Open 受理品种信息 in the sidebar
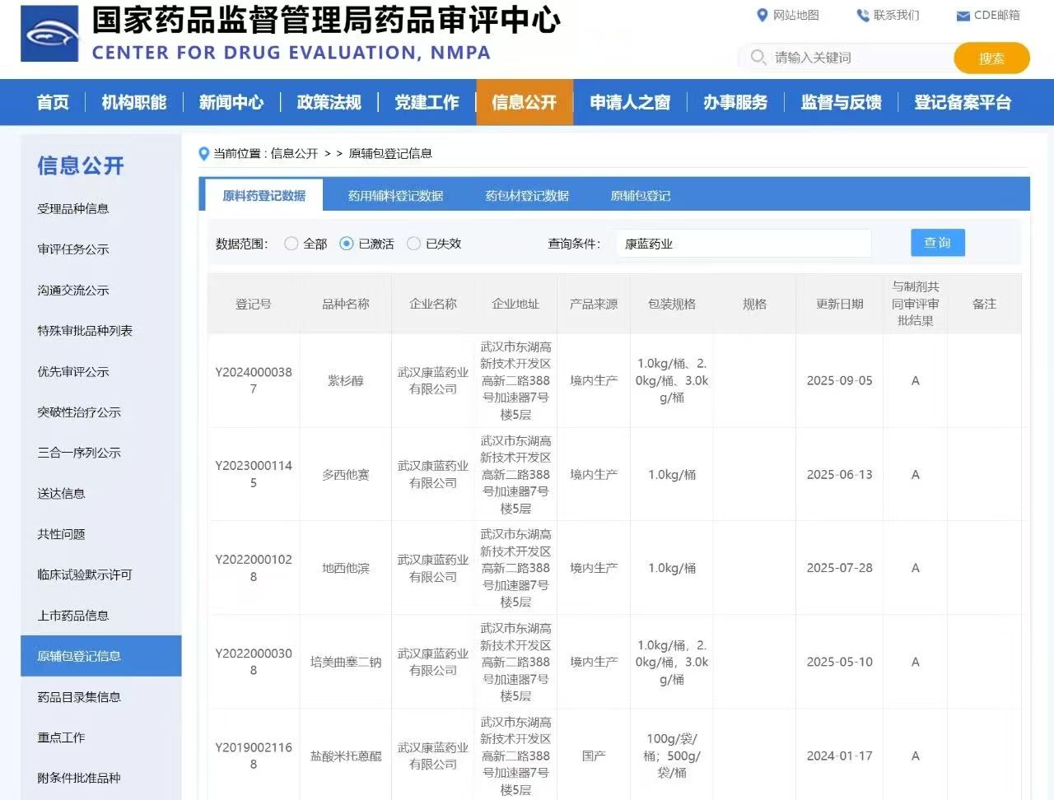Viewport: 1054px width, 800px height. [x=73, y=209]
